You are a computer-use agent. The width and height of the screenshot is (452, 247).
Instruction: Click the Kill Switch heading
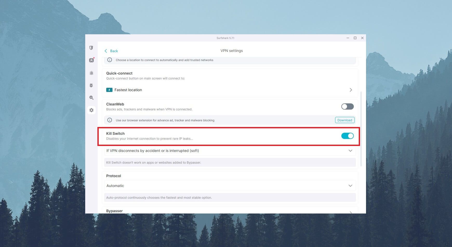pyautogui.click(x=115, y=133)
